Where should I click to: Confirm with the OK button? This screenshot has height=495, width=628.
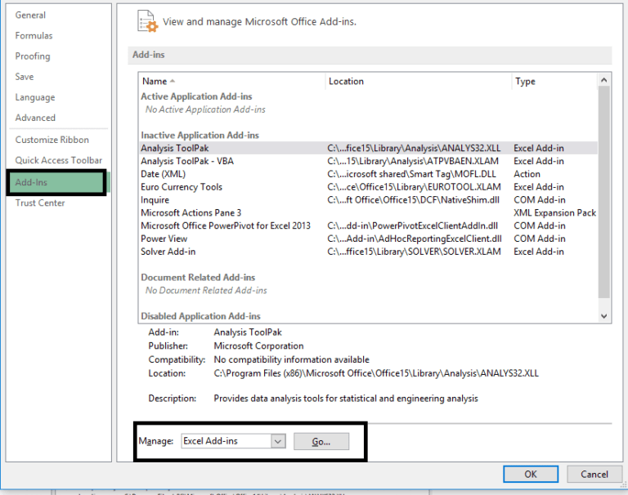tap(531, 475)
